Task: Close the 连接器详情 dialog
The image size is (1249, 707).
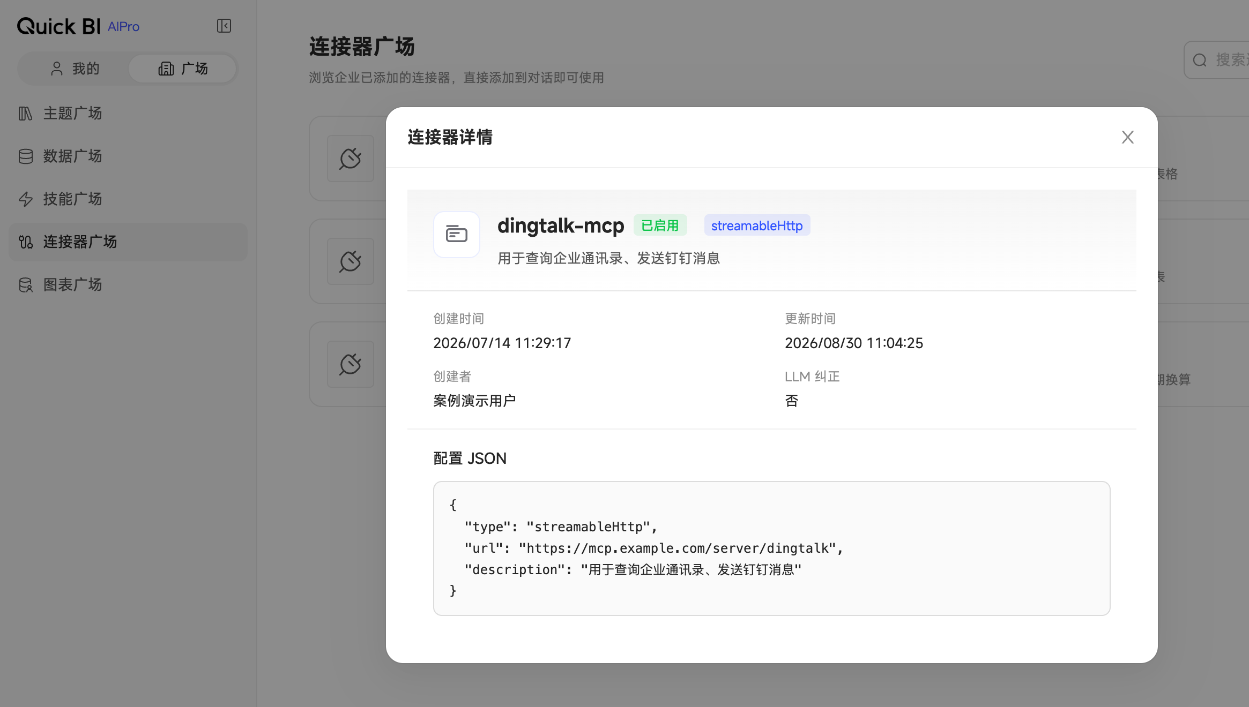Action: 1127,137
